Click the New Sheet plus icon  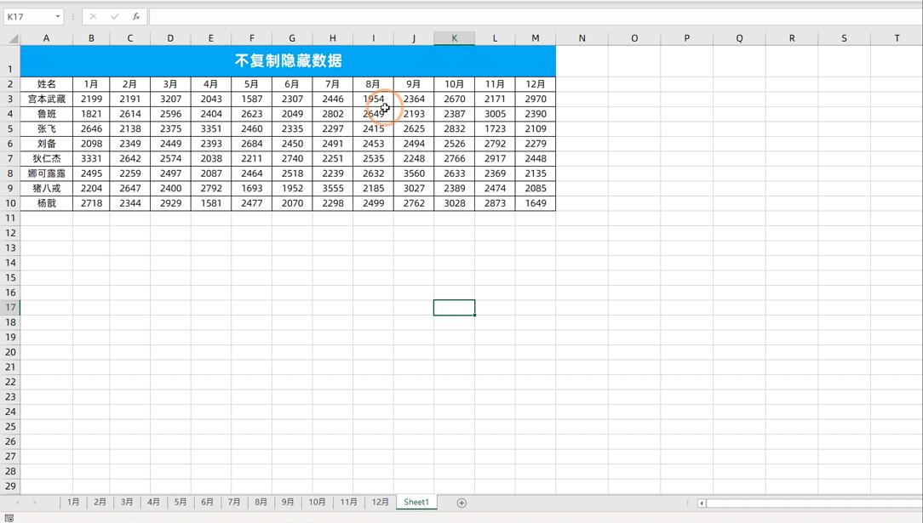[461, 503]
